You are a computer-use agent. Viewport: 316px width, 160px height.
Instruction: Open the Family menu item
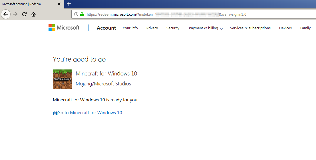pos(305,28)
